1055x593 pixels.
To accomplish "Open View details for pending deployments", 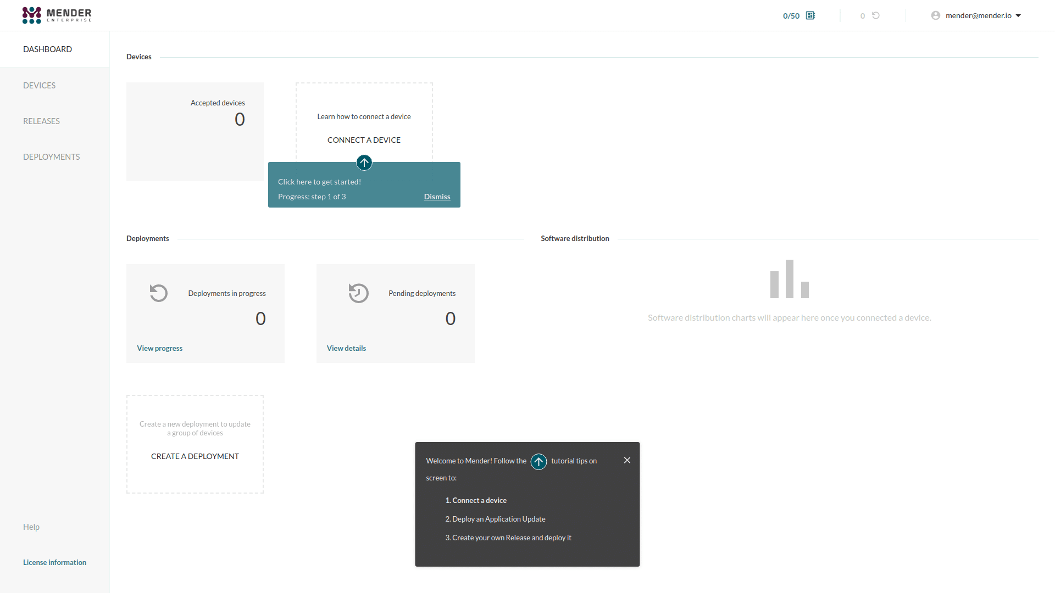I will pyautogui.click(x=347, y=348).
